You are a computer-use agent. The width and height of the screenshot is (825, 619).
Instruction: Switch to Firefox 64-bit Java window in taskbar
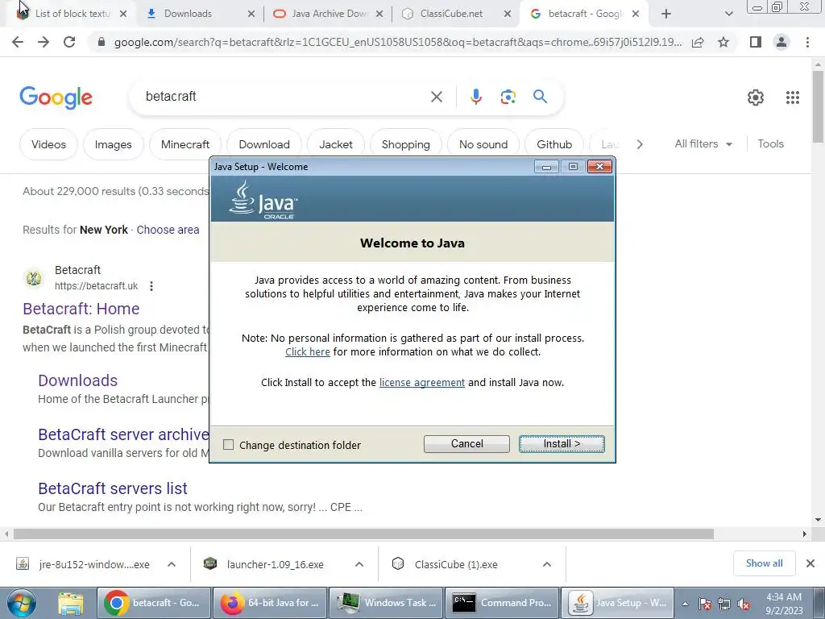269,603
